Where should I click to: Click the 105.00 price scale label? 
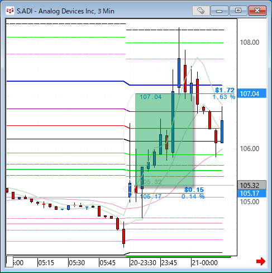pos(250,202)
